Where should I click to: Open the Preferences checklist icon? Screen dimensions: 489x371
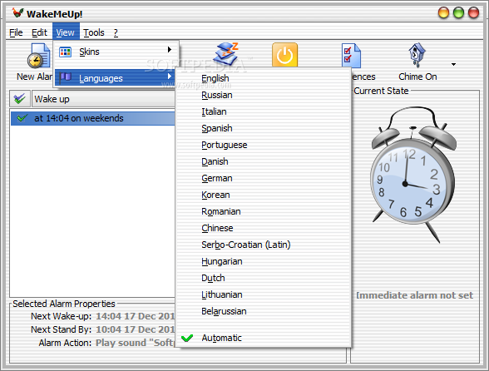pos(351,56)
